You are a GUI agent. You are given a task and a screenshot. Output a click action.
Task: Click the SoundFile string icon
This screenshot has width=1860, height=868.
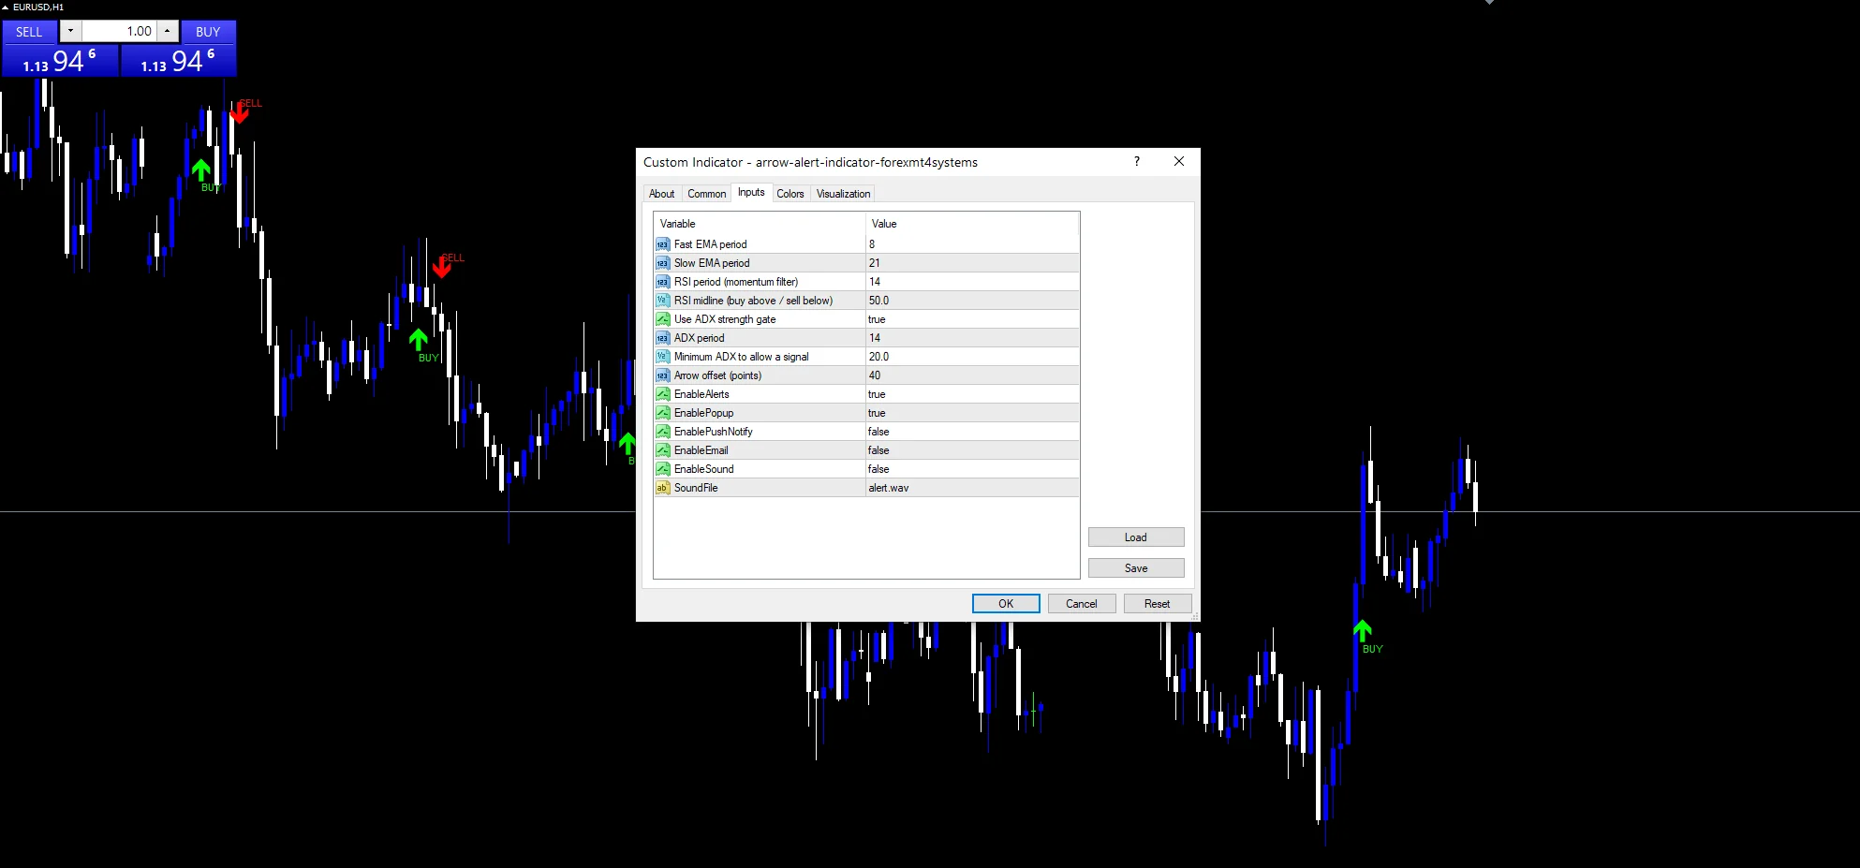pos(663,488)
